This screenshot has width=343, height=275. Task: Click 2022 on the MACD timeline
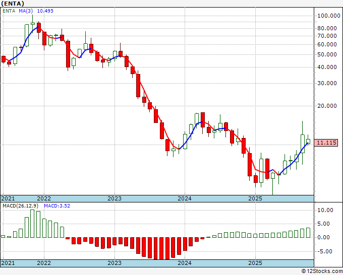(44, 263)
